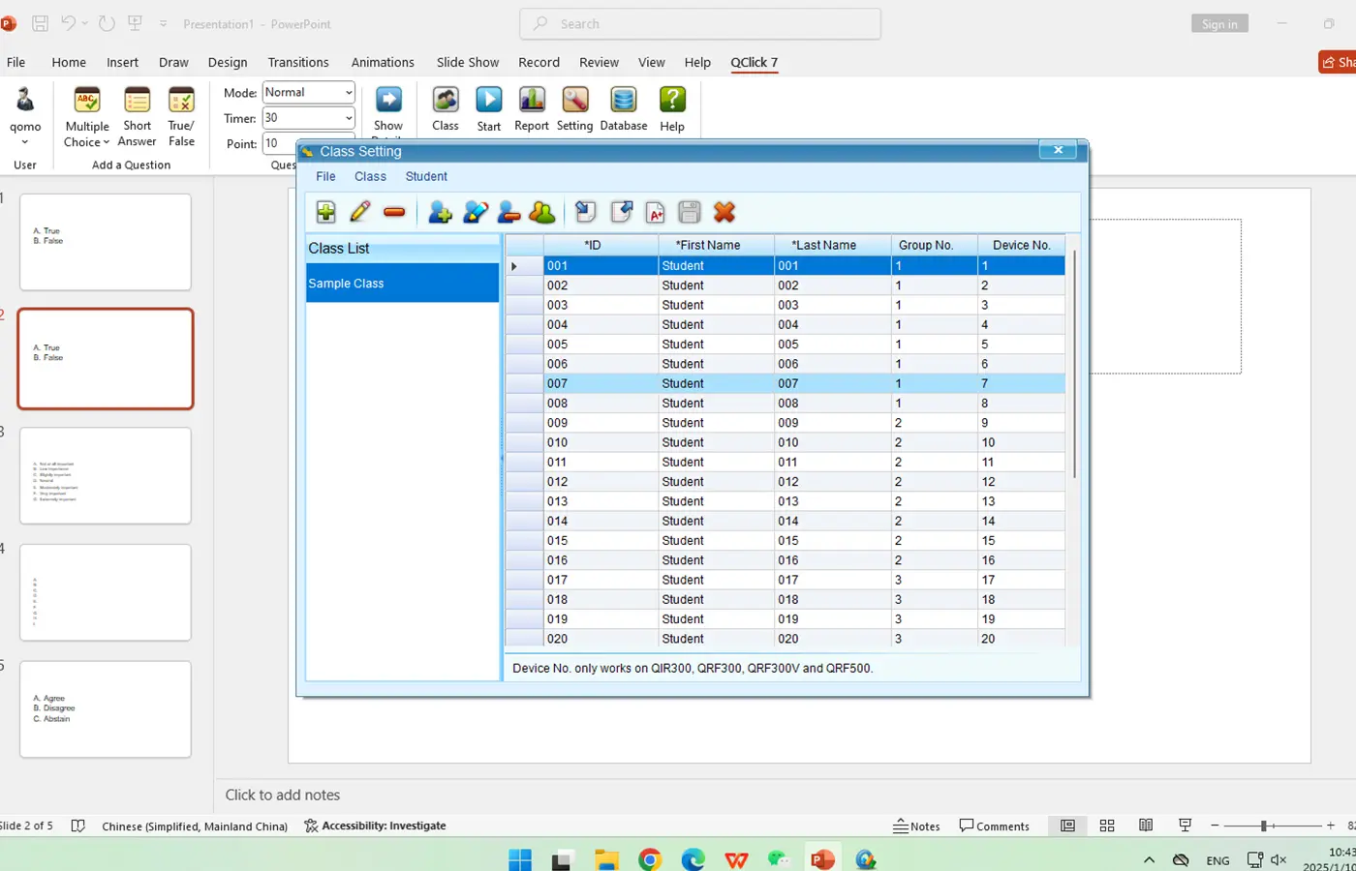Open the Setting icon in the ribbon
Viewport: 1356px width, 871px height.
click(x=574, y=108)
